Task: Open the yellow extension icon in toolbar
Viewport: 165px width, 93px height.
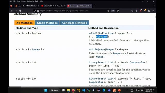Action: coord(145,10)
